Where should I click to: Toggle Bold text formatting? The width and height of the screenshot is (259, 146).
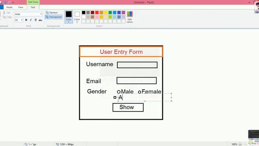pos(26,20)
